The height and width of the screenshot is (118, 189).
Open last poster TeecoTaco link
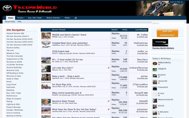click(142, 60)
